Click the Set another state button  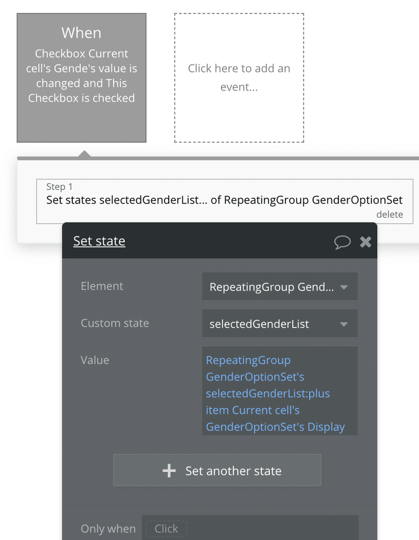point(217,470)
